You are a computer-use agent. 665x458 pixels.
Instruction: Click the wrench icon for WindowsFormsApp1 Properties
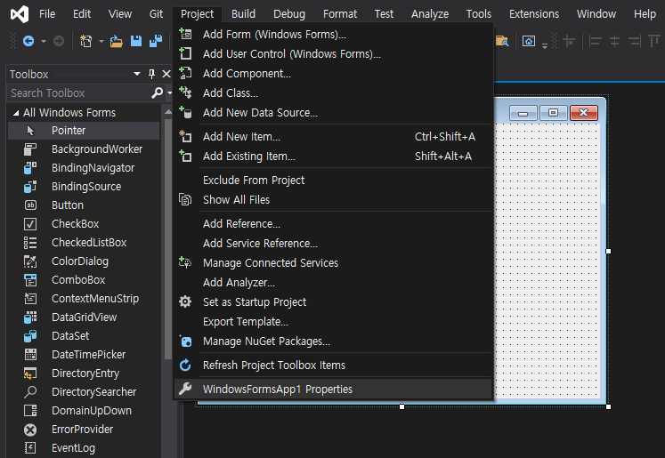185,389
